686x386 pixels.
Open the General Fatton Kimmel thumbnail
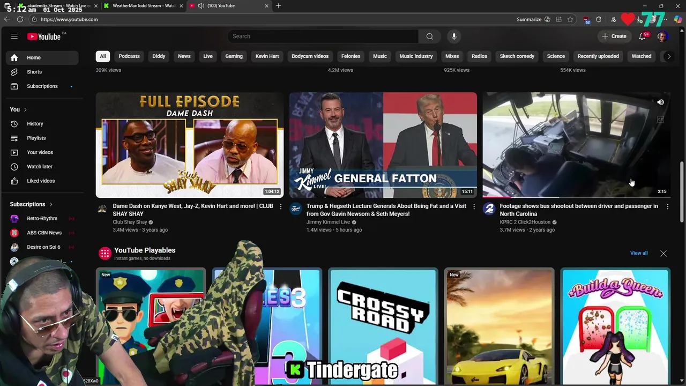click(x=383, y=145)
